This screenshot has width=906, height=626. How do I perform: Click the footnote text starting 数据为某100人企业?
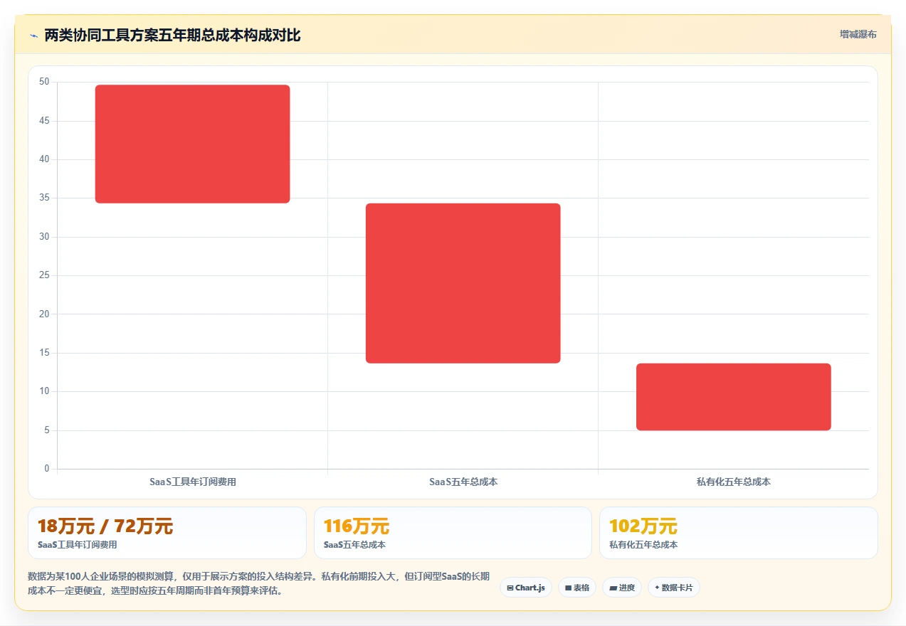(258, 583)
